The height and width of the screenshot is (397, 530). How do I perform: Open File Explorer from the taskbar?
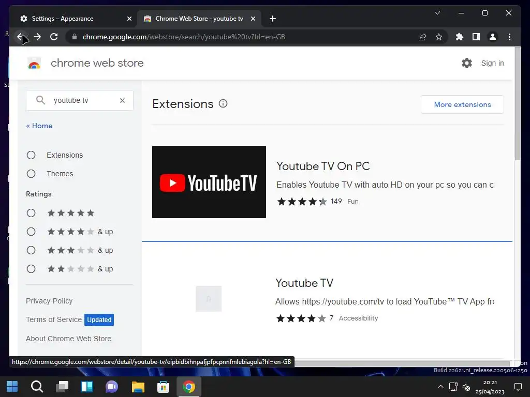(x=138, y=387)
